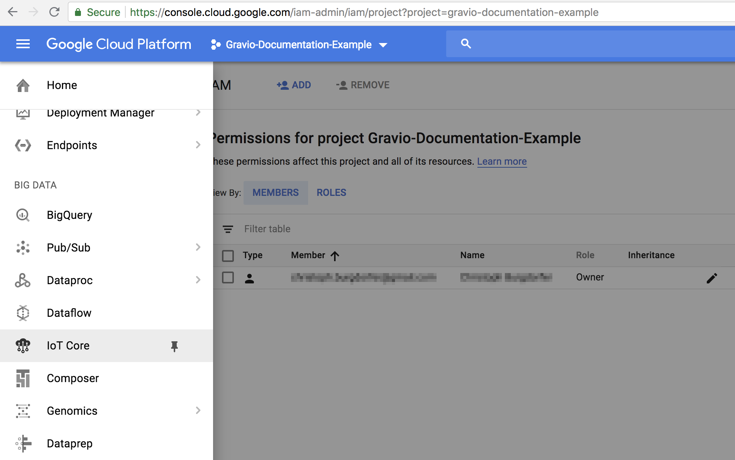Click the Google Cloud Platform logo text
Screen dimensions: 735x460
(x=119, y=44)
